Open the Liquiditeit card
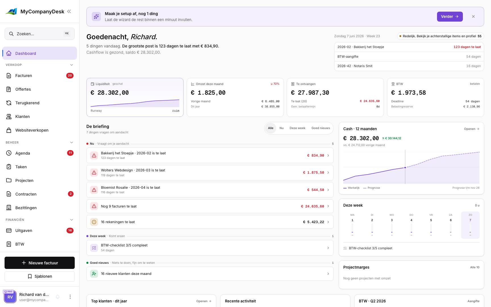The width and height of the screenshot is (491, 307). click(x=135, y=97)
